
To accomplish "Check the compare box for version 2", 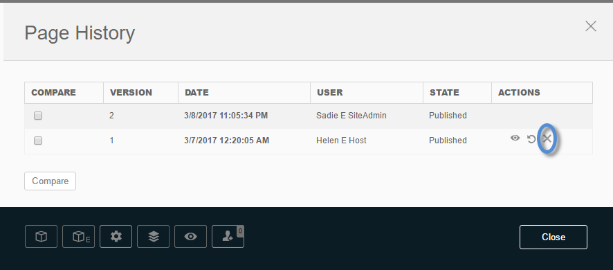I will [x=38, y=116].
